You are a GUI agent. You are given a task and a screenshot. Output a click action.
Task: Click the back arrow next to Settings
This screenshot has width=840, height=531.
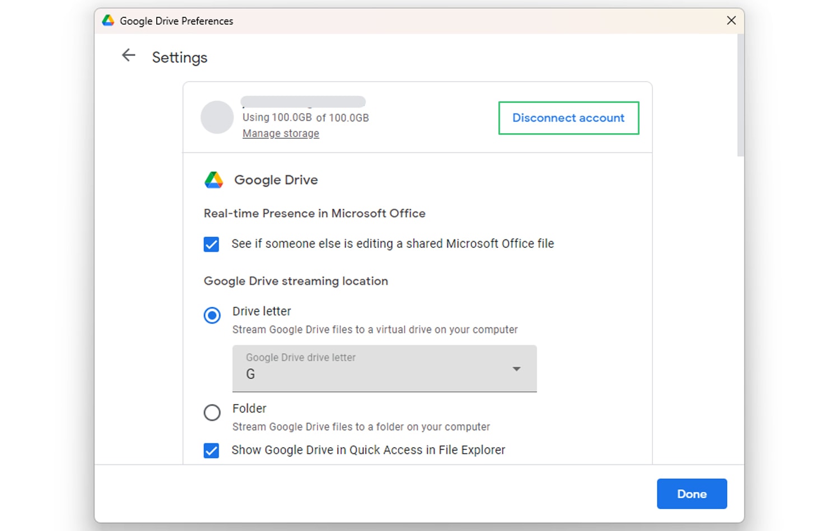coord(128,55)
